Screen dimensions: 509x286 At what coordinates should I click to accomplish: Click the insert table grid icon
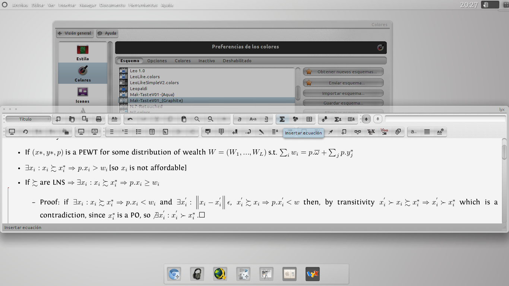click(x=309, y=119)
